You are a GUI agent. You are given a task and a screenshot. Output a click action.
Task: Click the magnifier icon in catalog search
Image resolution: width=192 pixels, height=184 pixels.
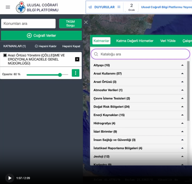pos(96,54)
